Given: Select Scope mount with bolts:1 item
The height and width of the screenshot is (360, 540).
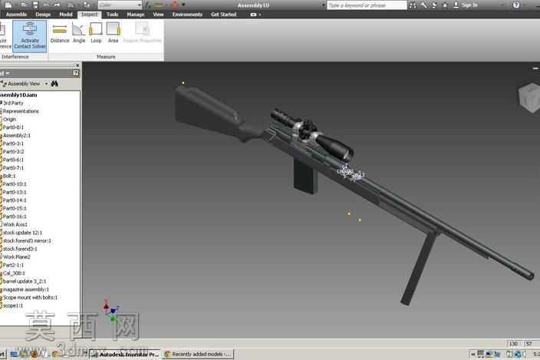Looking at the screenshot, I should [x=30, y=297].
